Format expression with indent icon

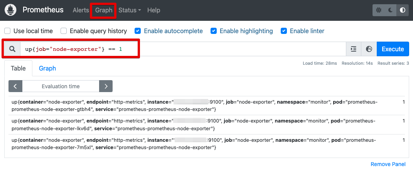tap(354, 49)
